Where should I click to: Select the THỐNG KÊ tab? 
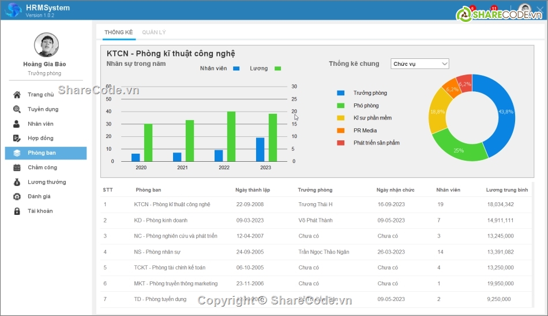(118, 32)
